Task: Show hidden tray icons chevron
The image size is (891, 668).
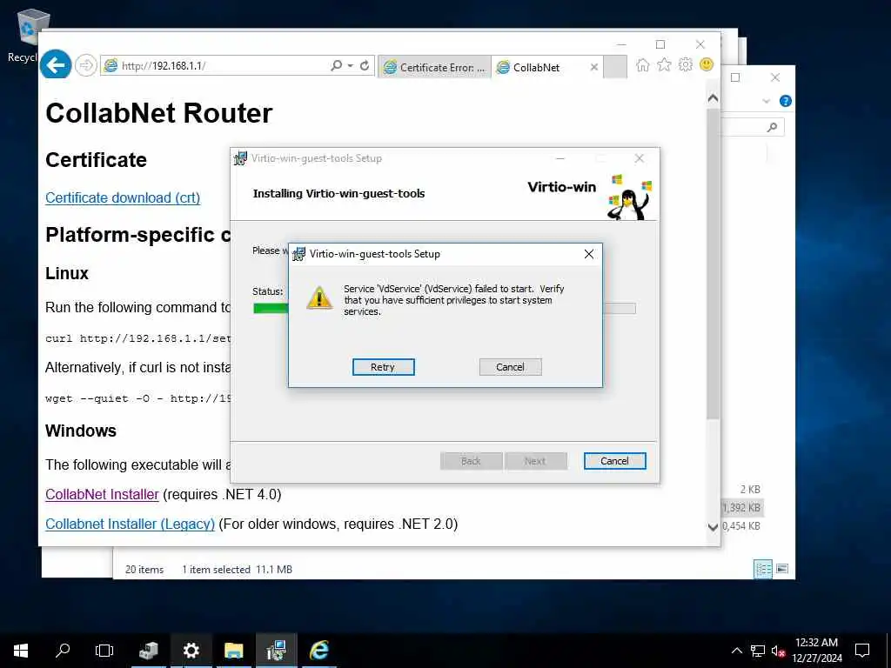Action: tap(736, 651)
